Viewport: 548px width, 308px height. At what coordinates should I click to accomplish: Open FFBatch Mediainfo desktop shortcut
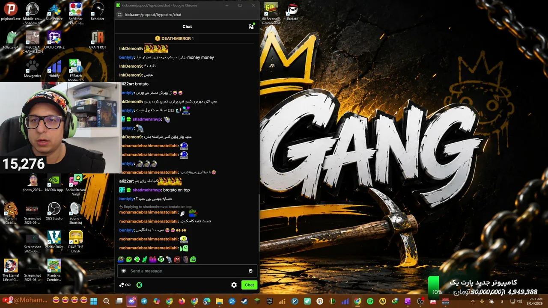tap(76, 71)
